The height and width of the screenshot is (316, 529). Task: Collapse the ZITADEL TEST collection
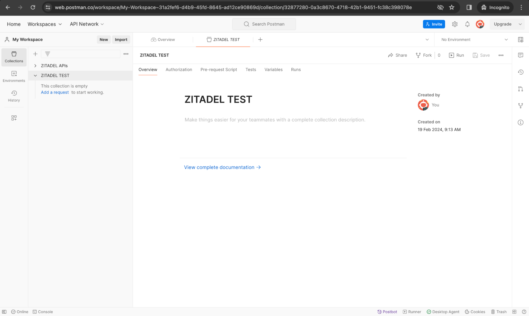(x=35, y=75)
